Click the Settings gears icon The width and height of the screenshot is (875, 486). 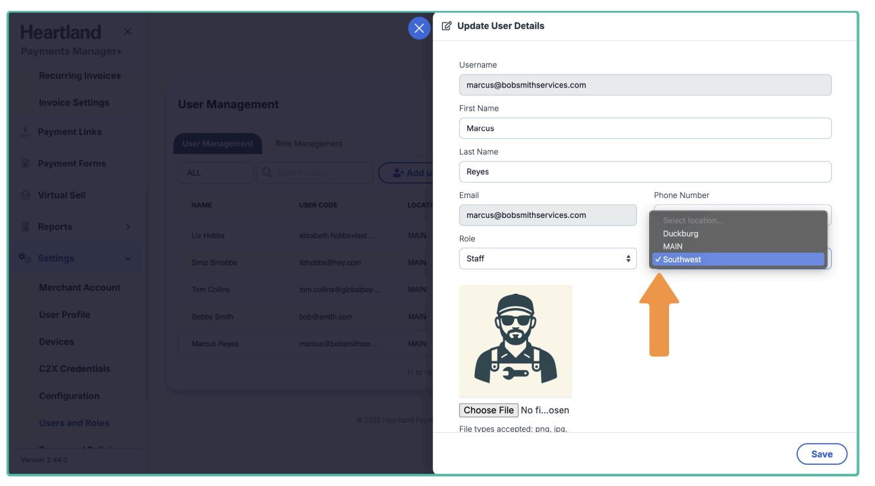coord(25,258)
